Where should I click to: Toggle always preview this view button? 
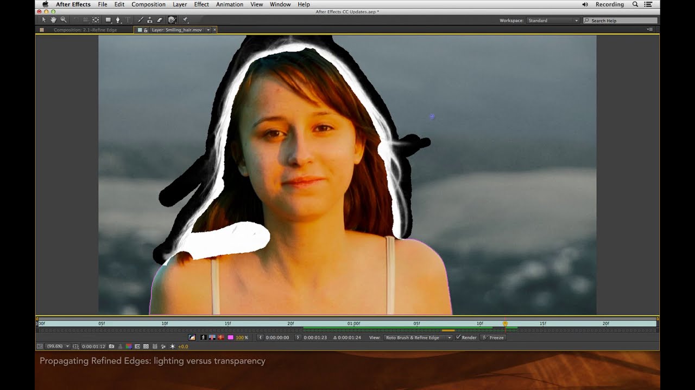tap(40, 347)
